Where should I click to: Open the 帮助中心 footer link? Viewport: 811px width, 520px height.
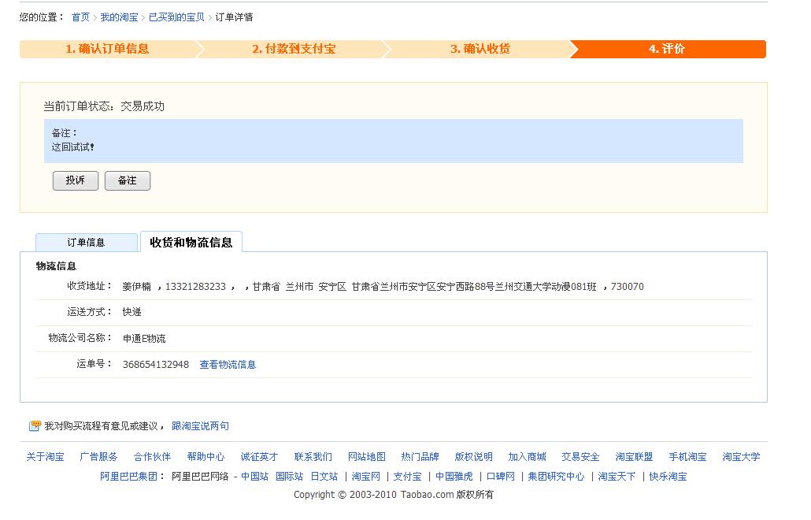click(206, 457)
